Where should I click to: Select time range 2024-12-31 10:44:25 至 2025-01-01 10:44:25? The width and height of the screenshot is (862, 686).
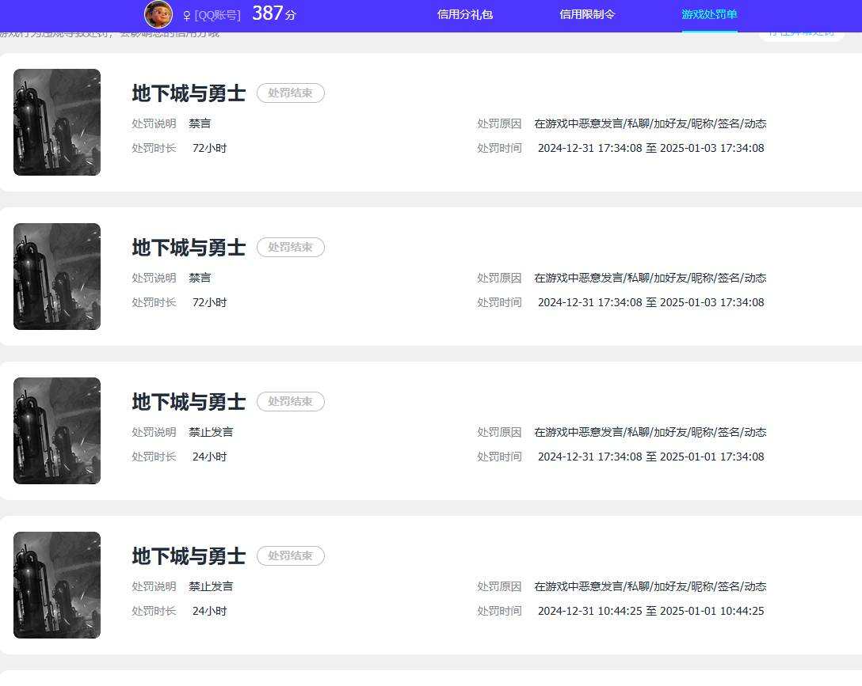coord(651,611)
